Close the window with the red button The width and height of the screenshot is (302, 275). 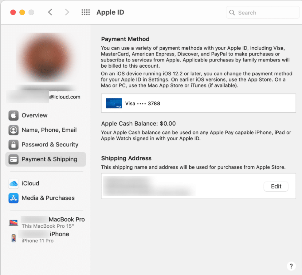[13, 12]
